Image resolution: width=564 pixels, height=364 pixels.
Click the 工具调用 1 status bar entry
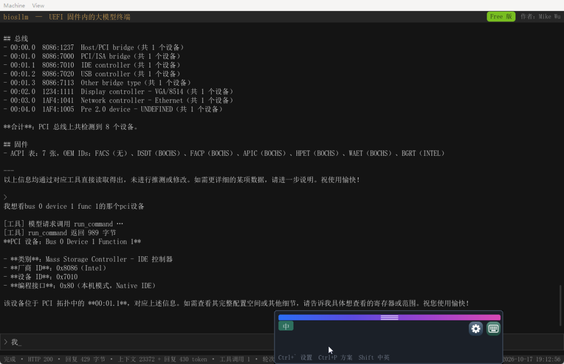234,359
